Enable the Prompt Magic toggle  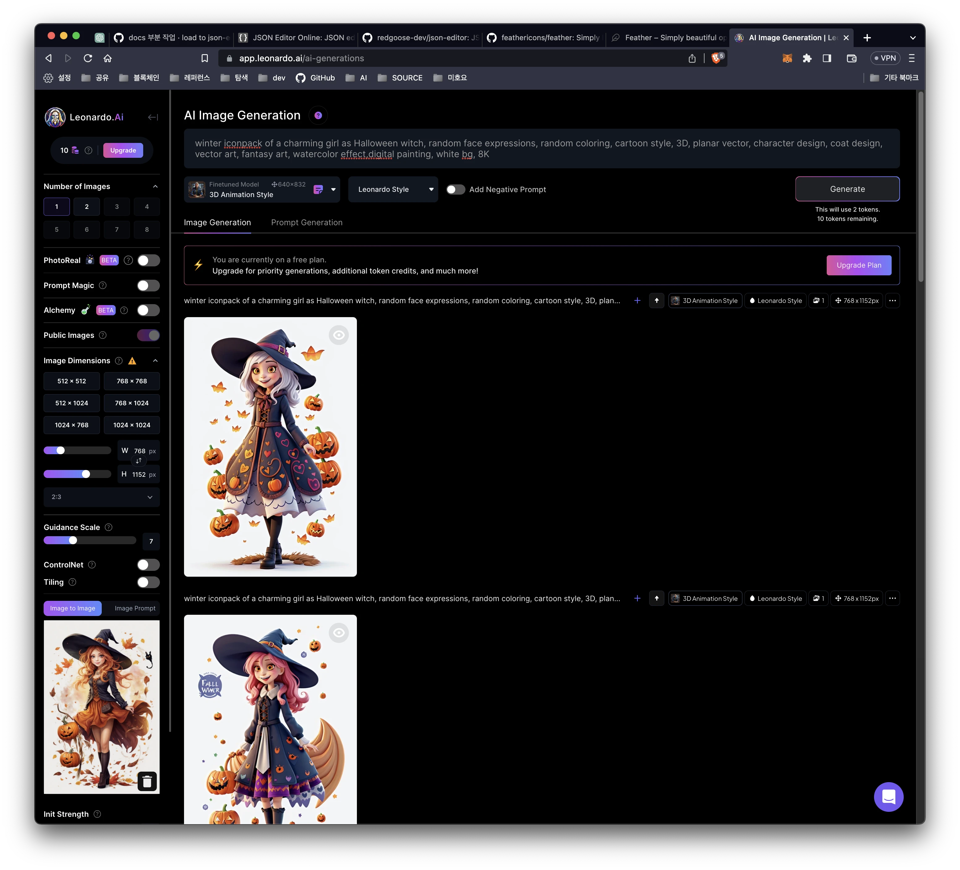[148, 285]
